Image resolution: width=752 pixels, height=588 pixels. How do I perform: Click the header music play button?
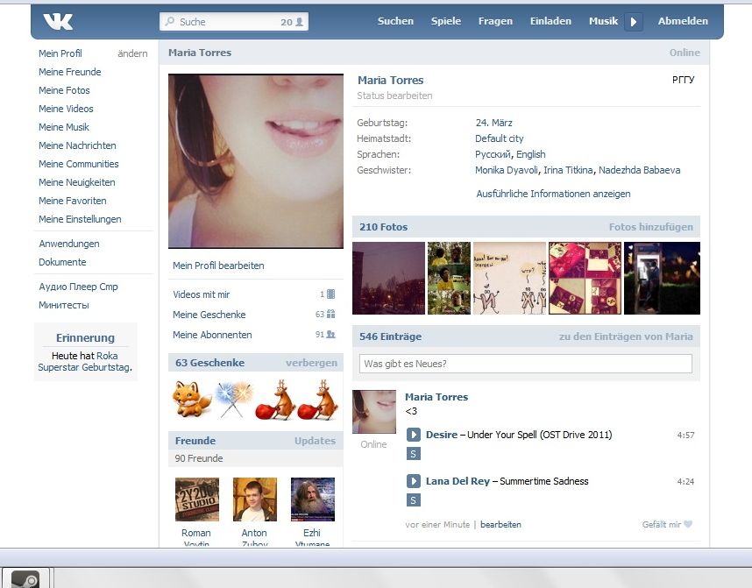coord(633,22)
